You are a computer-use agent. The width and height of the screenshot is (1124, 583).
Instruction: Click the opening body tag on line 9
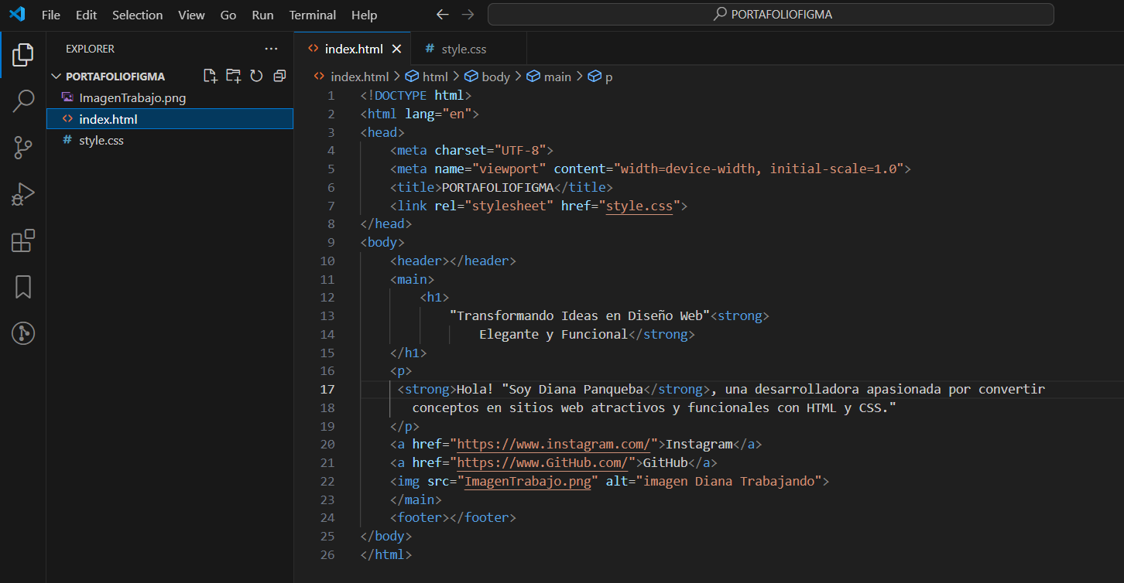pos(382,242)
